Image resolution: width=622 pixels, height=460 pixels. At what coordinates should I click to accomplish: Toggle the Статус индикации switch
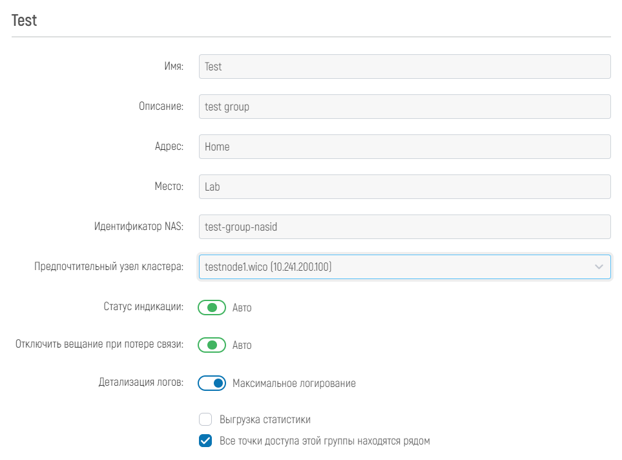tap(212, 308)
